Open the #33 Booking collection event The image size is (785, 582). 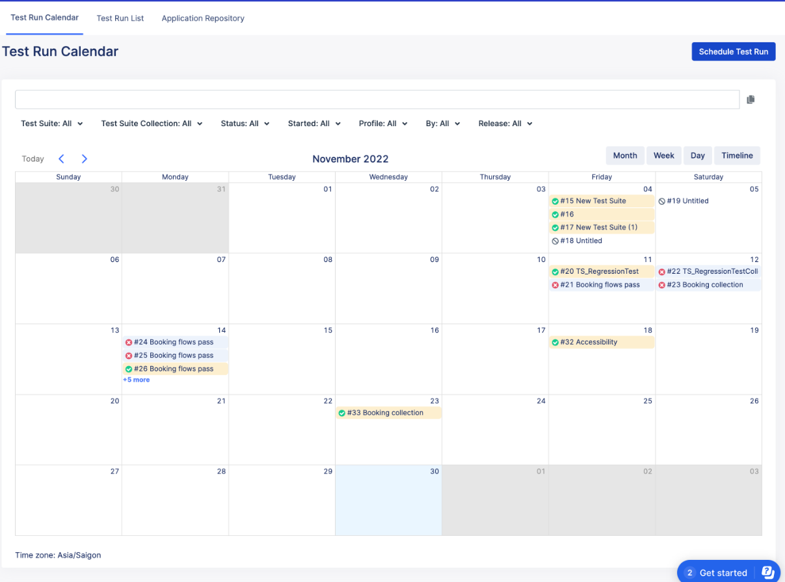(388, 413)
